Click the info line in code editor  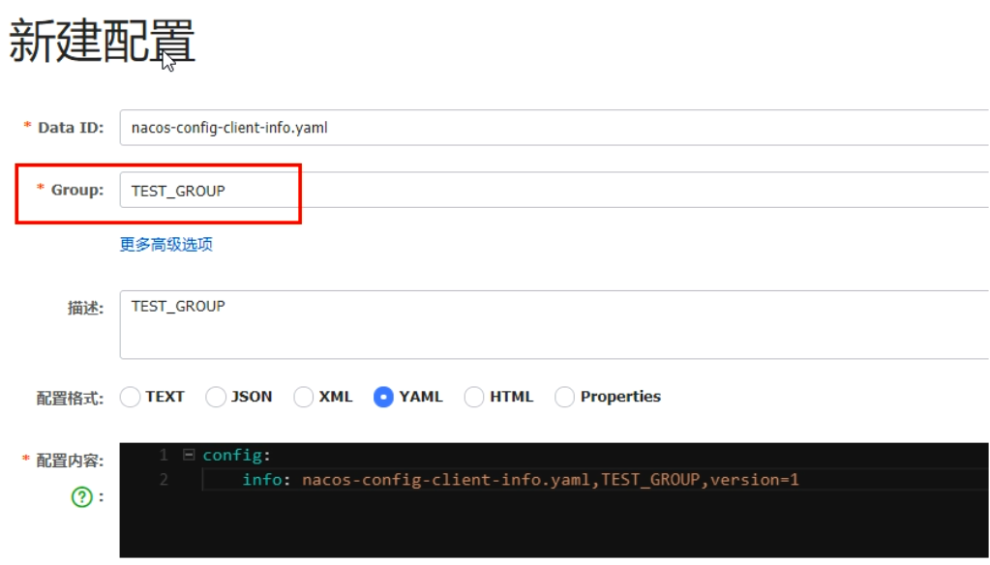(521, 480)
